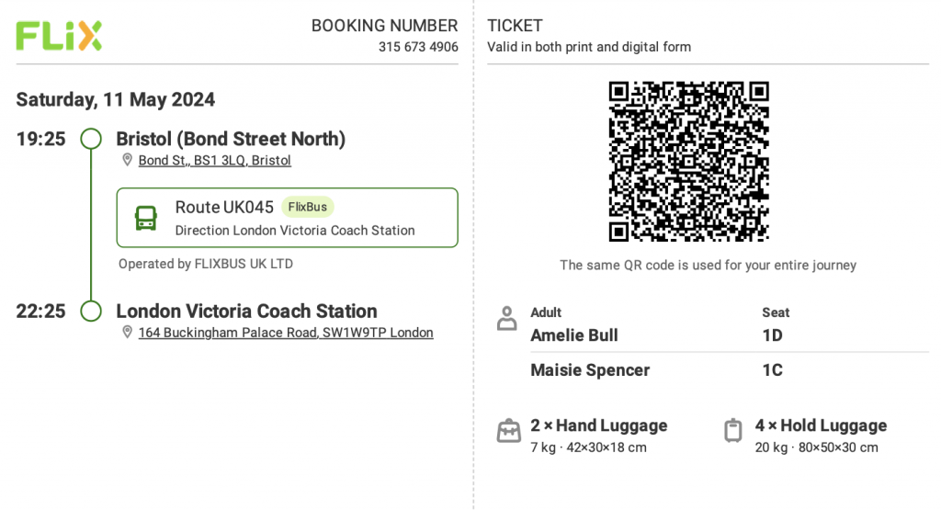The image size is (941, 510).
Task: Click the Saturday, 11 May 2024 date
Action: (x=115, y=99)
